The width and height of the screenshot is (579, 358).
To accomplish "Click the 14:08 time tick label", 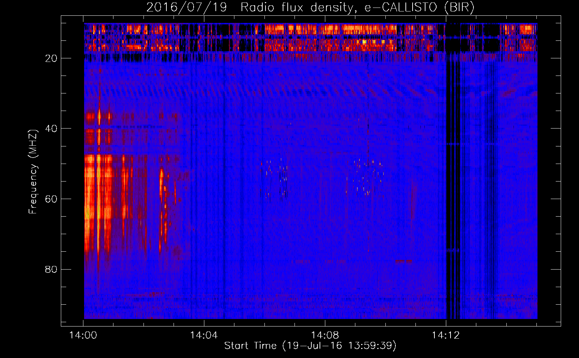I will 325,335.
